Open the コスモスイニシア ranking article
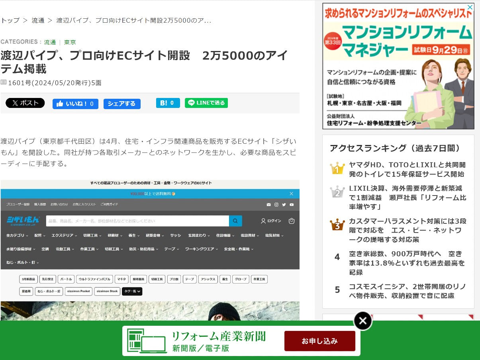This screenshot has height=360, width=480. (x=407, y=291)
